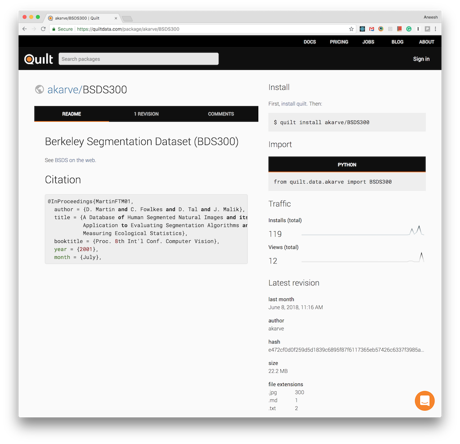Open the DOCS menu item

[310, 42]
